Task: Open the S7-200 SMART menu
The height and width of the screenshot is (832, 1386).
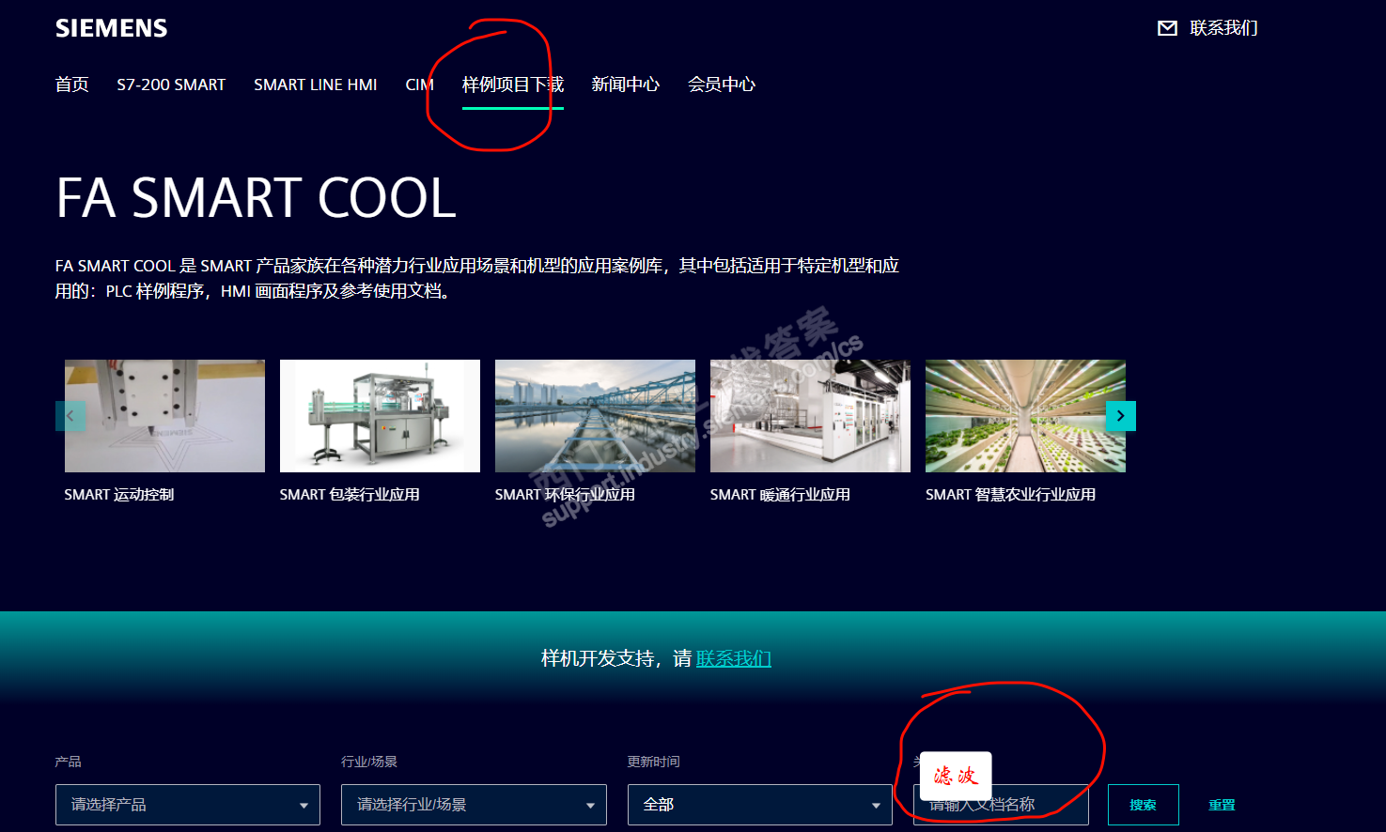Action: 171,85
